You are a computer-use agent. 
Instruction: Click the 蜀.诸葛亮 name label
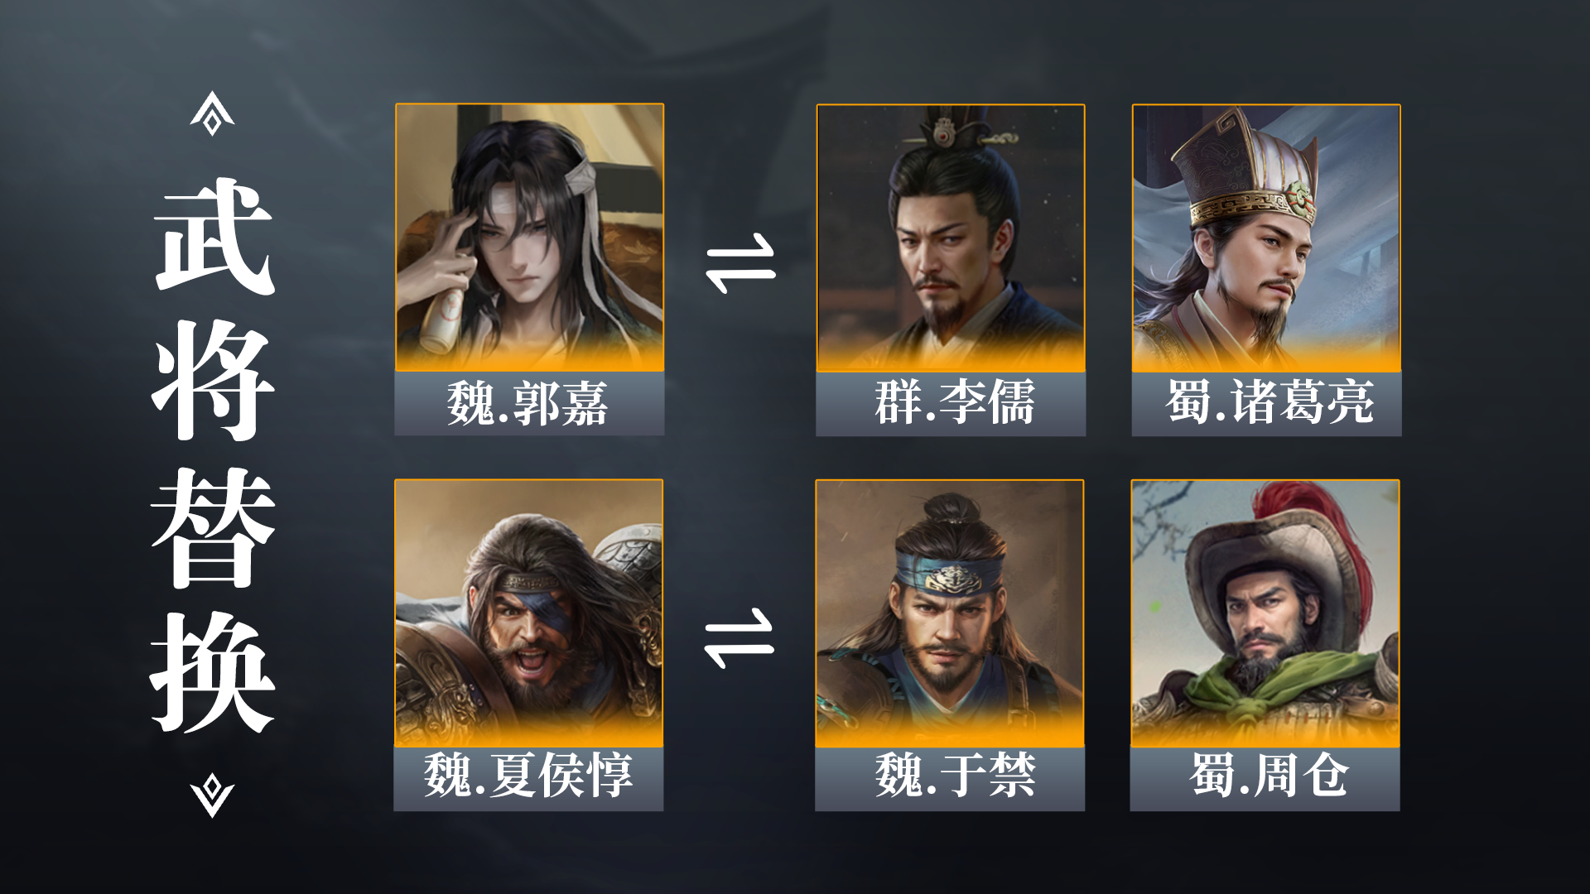1266,404
